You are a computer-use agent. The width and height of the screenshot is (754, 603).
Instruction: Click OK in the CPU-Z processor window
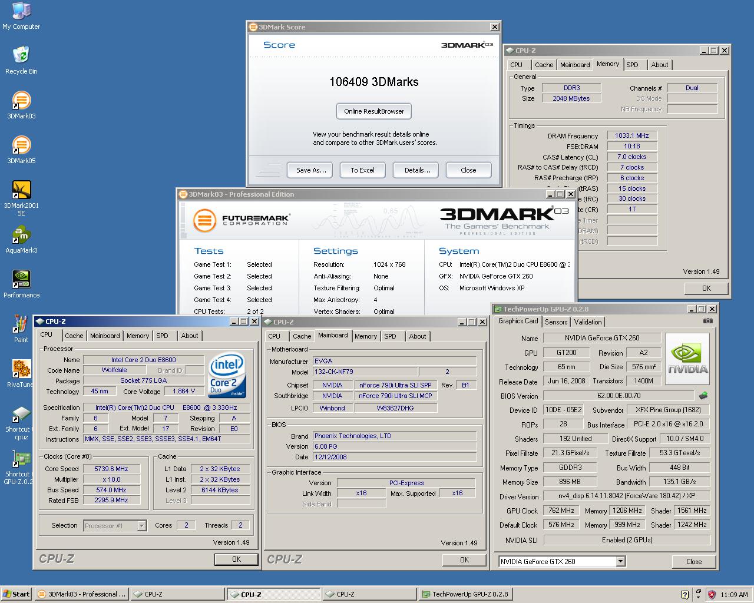click(236, 559)
